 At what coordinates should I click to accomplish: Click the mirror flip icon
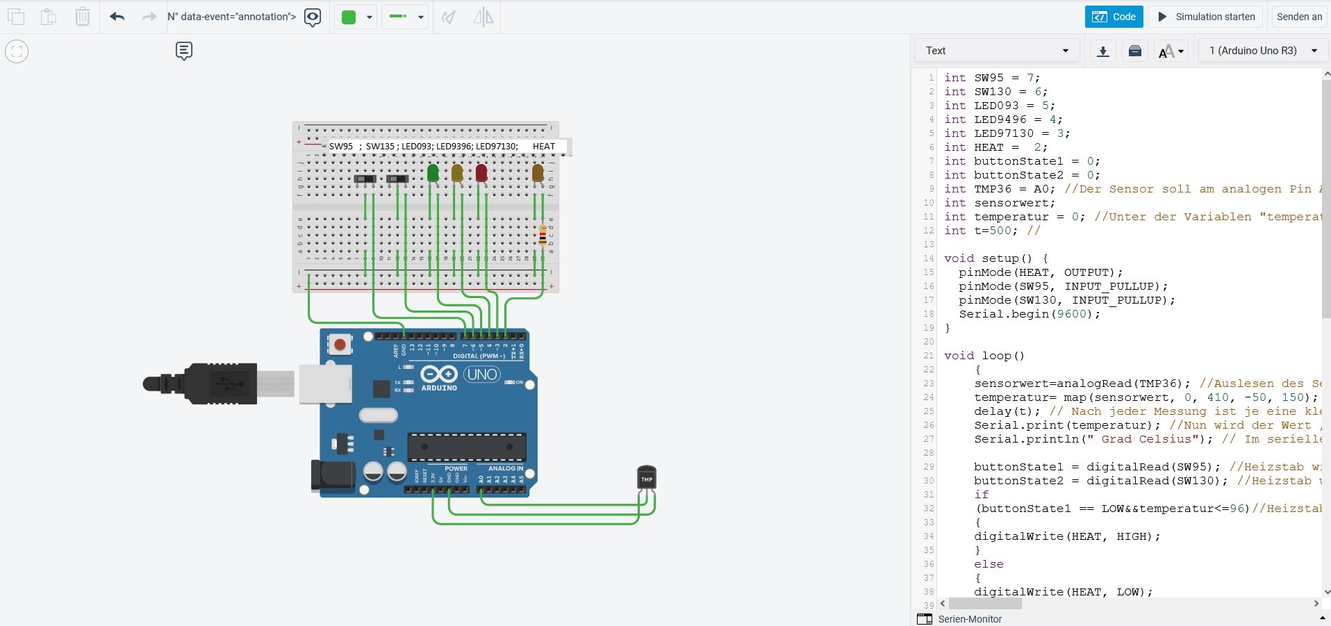click(x=483, y=17)
